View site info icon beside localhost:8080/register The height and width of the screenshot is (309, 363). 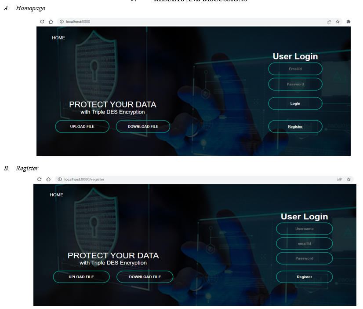click(60, 179)
